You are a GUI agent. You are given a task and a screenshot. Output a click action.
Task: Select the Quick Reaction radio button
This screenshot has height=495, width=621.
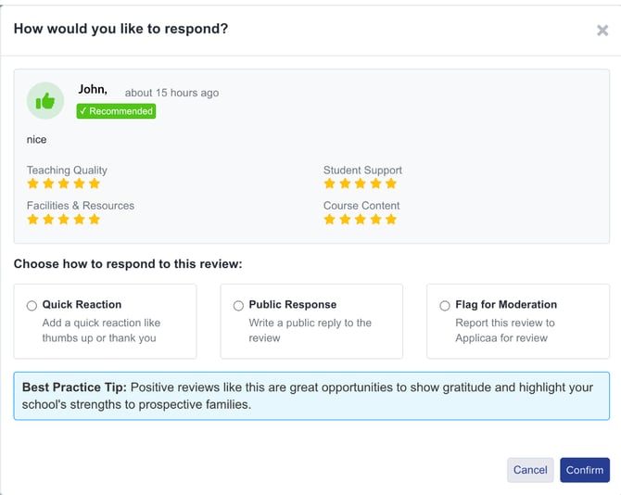coord(32,305)
